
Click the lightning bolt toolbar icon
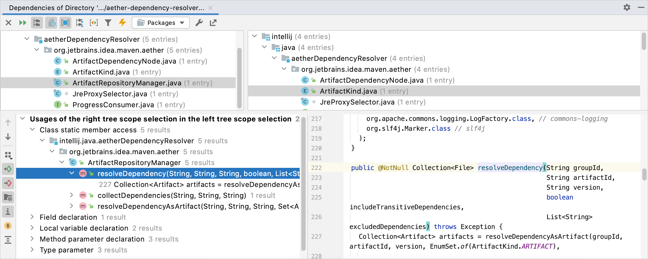(x=122, y=23)
